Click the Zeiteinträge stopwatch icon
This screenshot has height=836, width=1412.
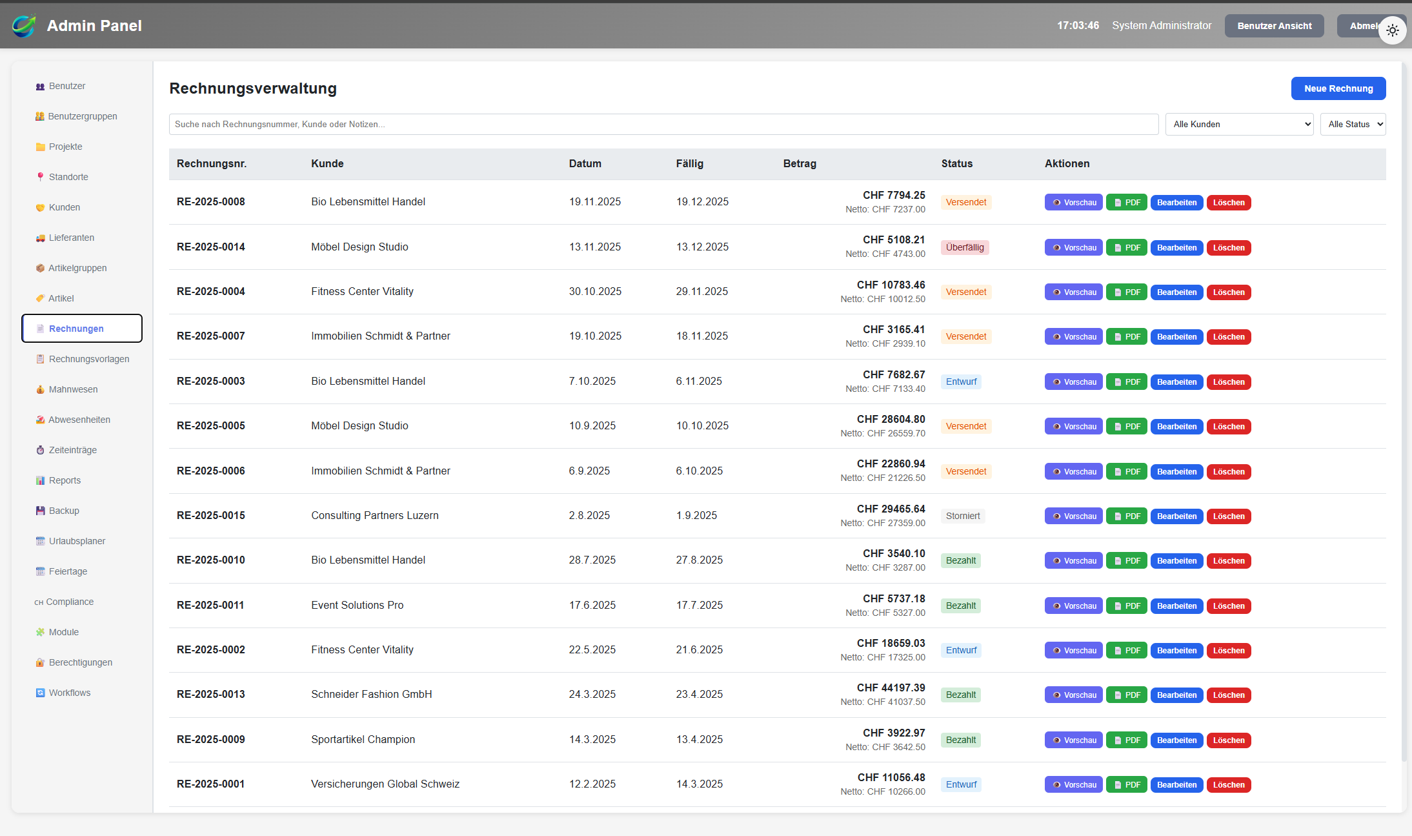click(40, 451)
